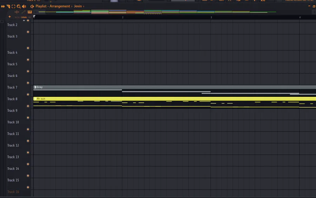Viewport: 316px width, 198px height.
Task: Jump to bar 4 on timeline ruler
Action: 300,18
